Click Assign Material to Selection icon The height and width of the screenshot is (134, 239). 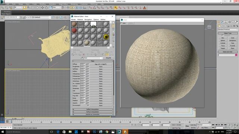click(x=80, y=55)
